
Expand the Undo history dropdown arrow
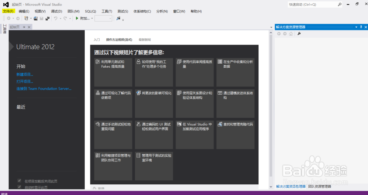coord(60,18)
